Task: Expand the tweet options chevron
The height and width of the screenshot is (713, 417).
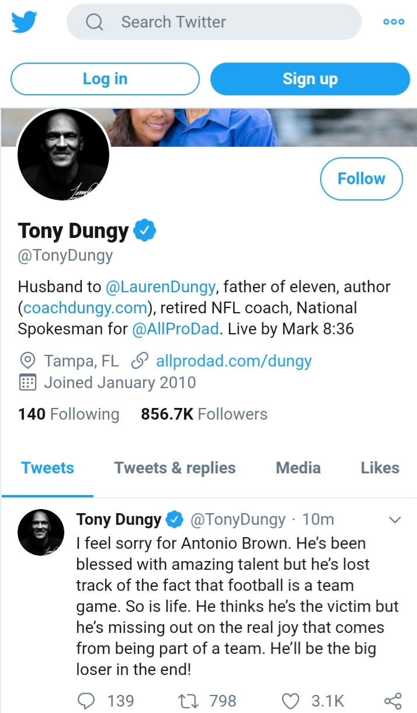Action: coord(395,520)
